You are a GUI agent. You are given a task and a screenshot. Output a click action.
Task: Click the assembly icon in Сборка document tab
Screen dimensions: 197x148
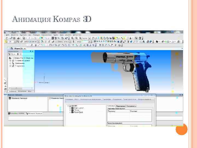click(12, 49)
